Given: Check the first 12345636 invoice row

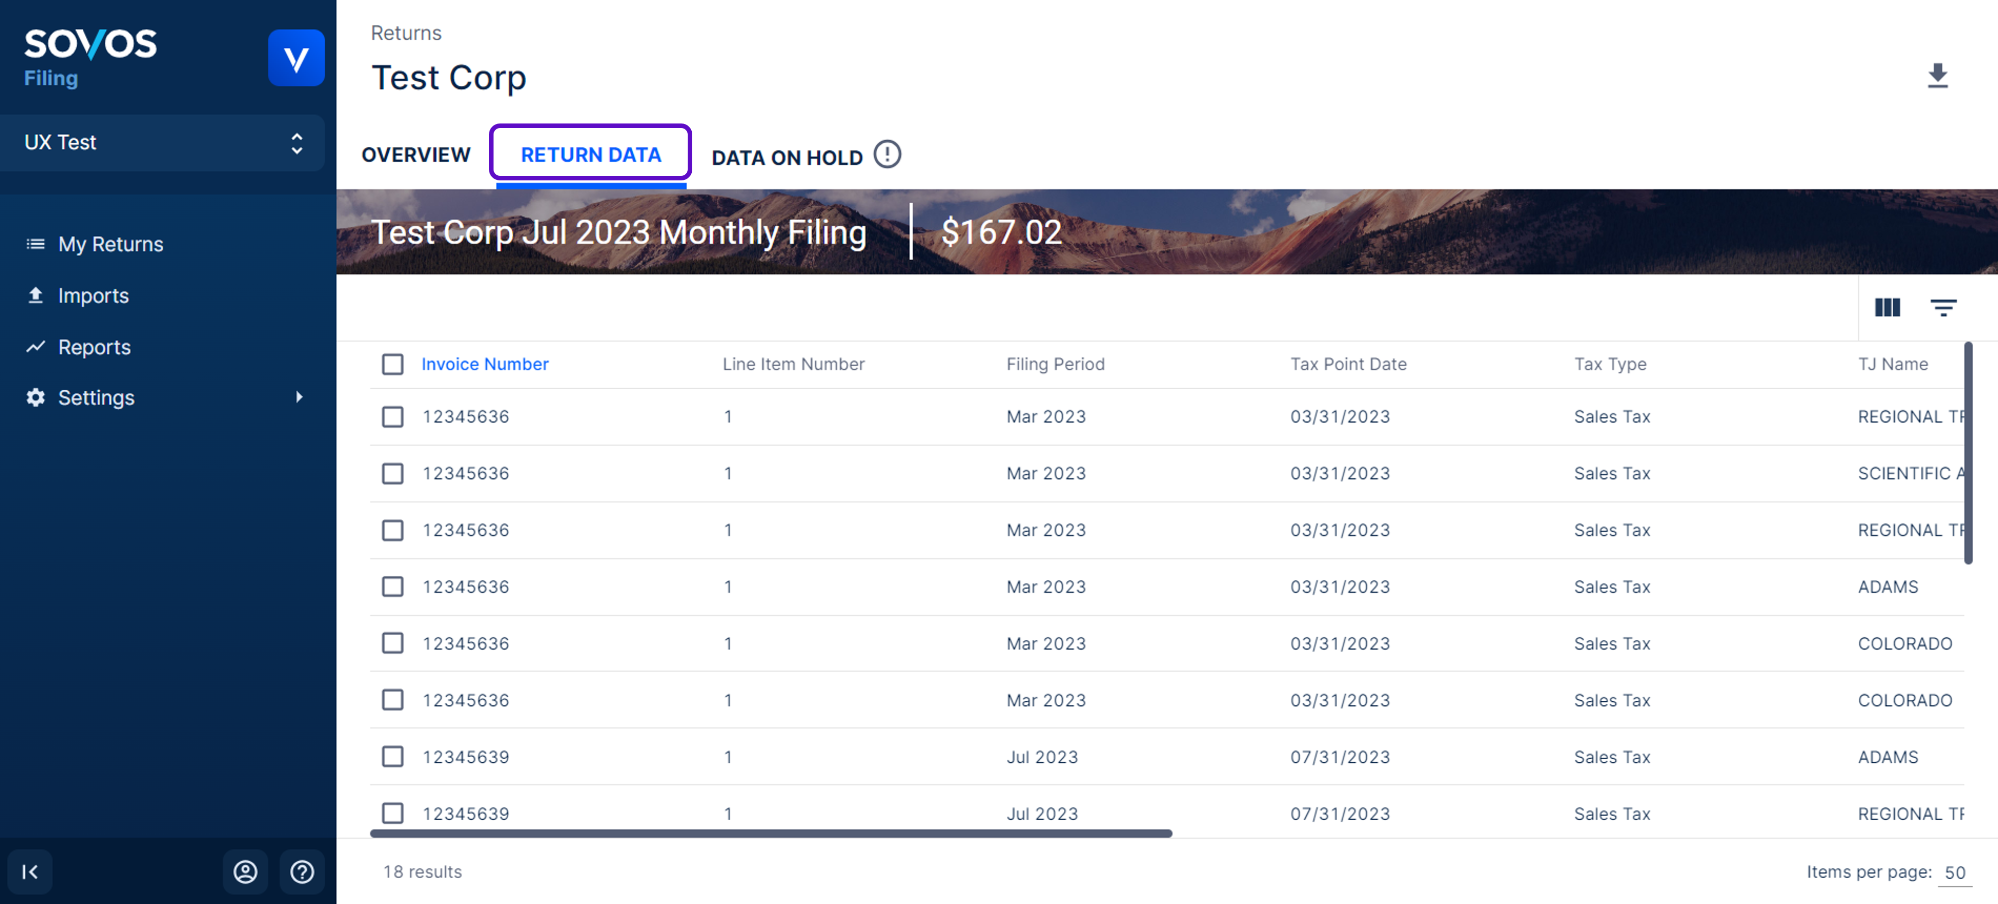Looking at the screenshot, I should click(392, 416).
